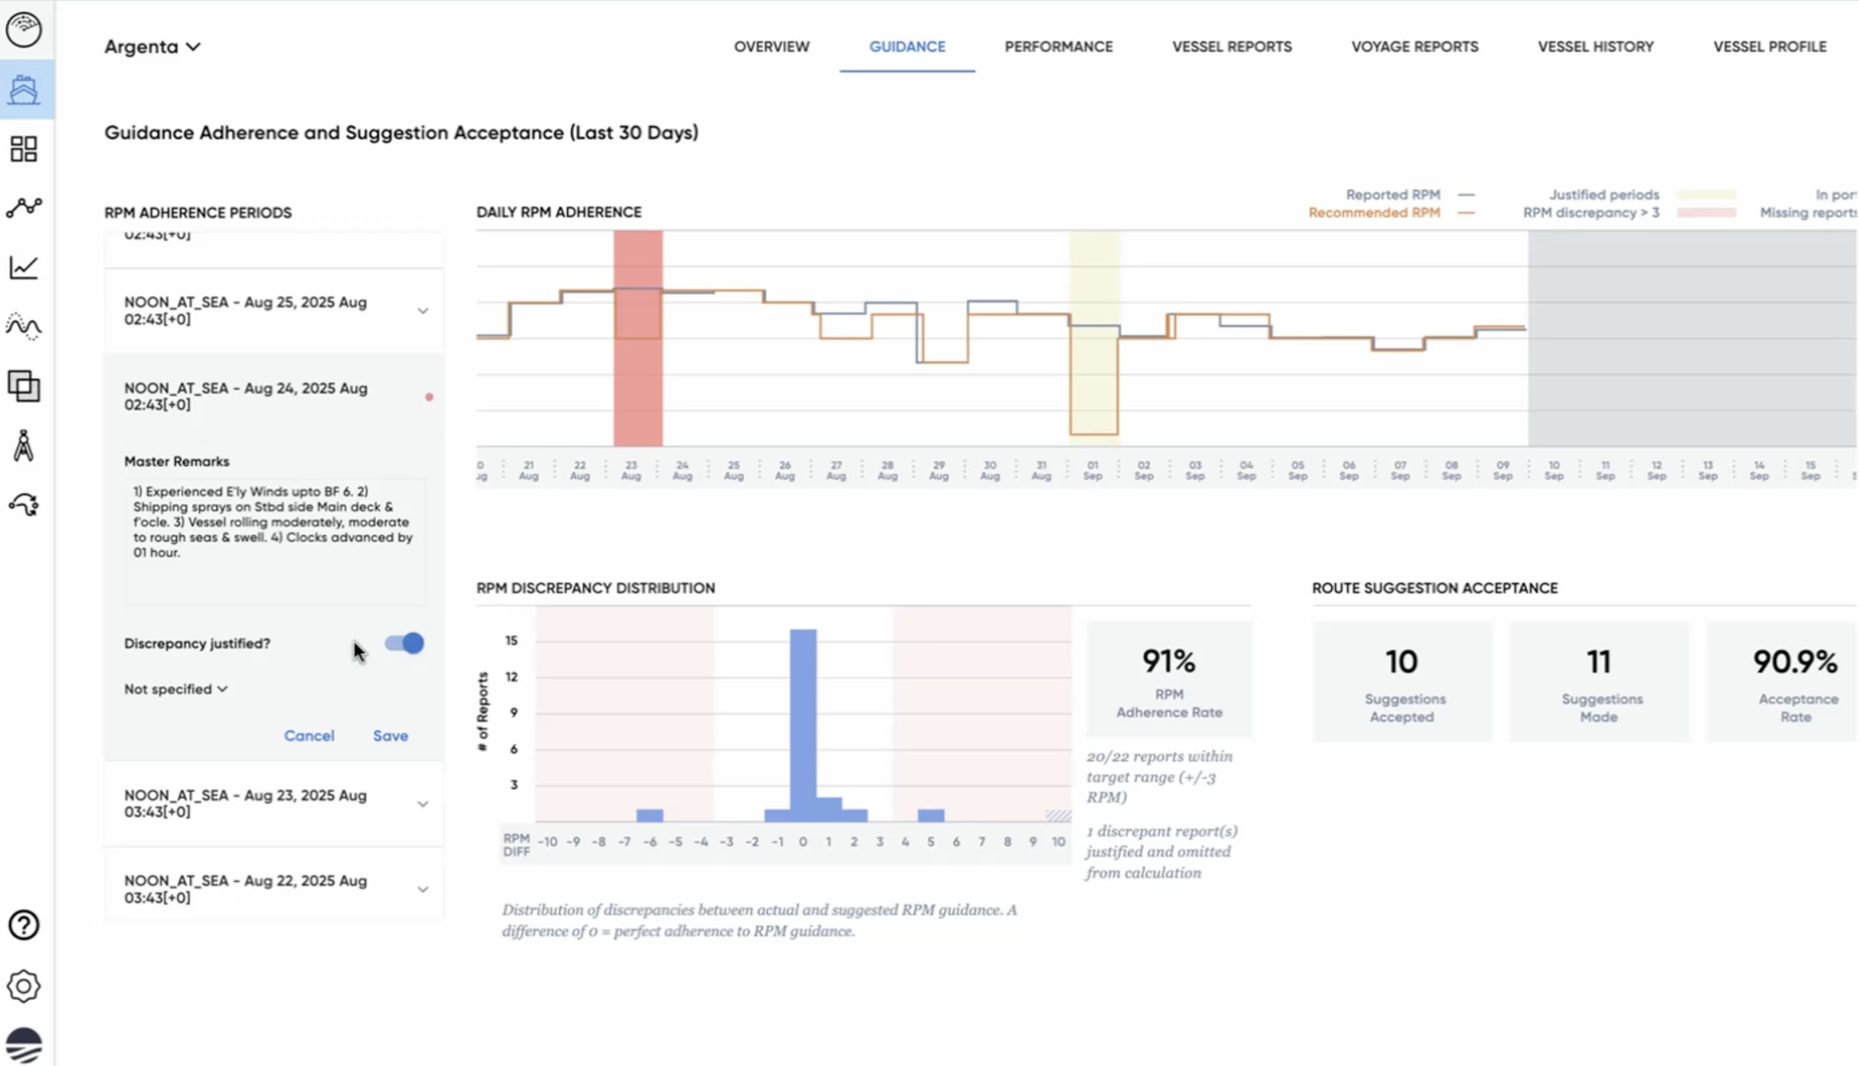Select the GUIDANCE tab
Image resolution: width=1859 pixels, height=1066 pixels.
tap(907, 47)
